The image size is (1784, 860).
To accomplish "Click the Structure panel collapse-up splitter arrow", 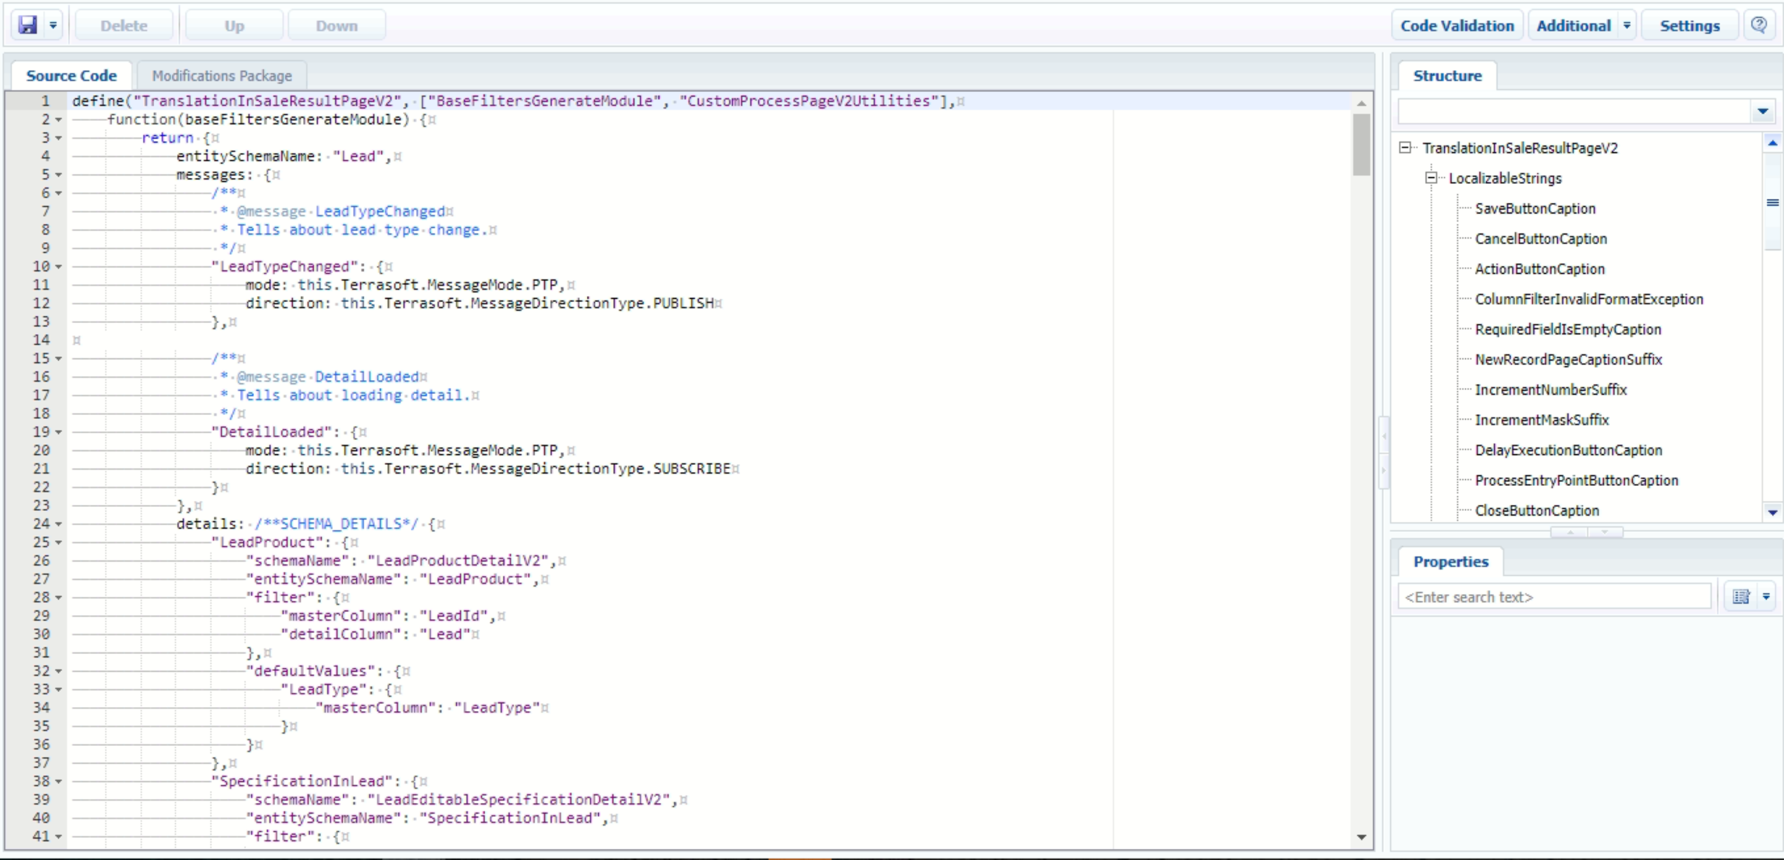I will pyautogui.click(x=1570, y=532).
